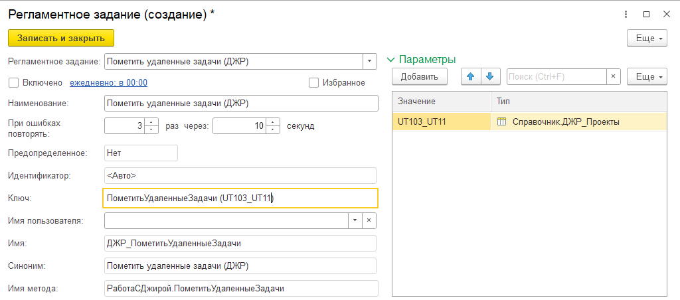Open Регламентное задание dropdown list
The height and width of the screenshot is (300, 680).
tap(371, 62)
